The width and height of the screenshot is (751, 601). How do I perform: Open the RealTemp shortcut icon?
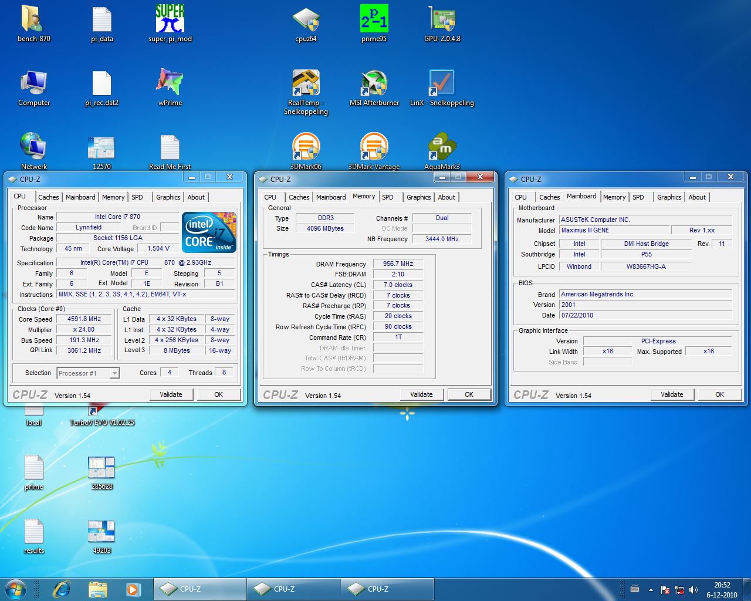306,84
